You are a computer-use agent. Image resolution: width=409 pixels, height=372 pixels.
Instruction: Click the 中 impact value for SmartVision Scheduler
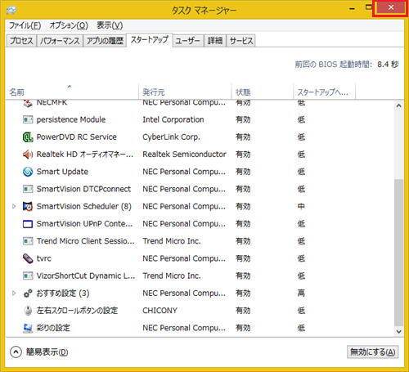301,207
